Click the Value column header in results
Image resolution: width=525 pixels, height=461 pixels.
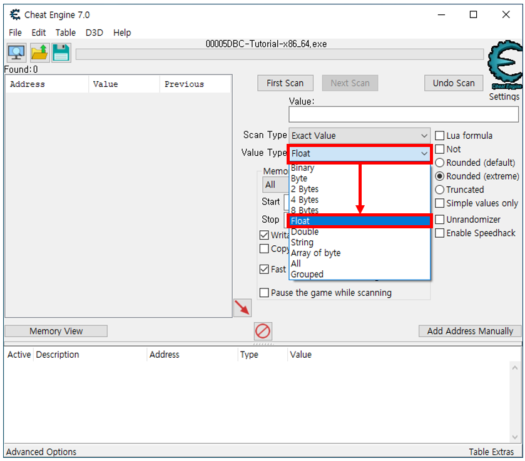tap(125, 84)
